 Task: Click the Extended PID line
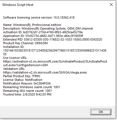53,39
